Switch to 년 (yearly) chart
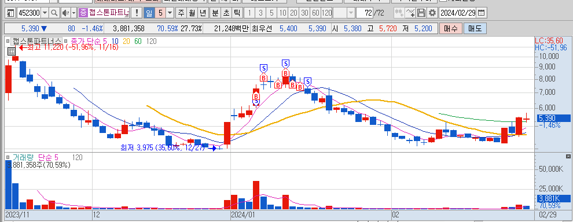The image size is (573, 222). coord(203,13)
